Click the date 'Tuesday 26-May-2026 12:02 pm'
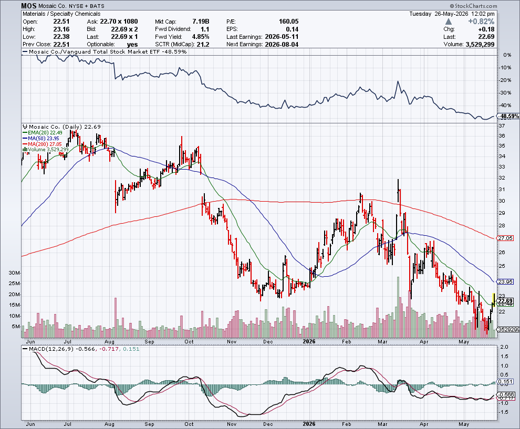Image resolution: width=520 pixels, height=429 pixels. 452,14
